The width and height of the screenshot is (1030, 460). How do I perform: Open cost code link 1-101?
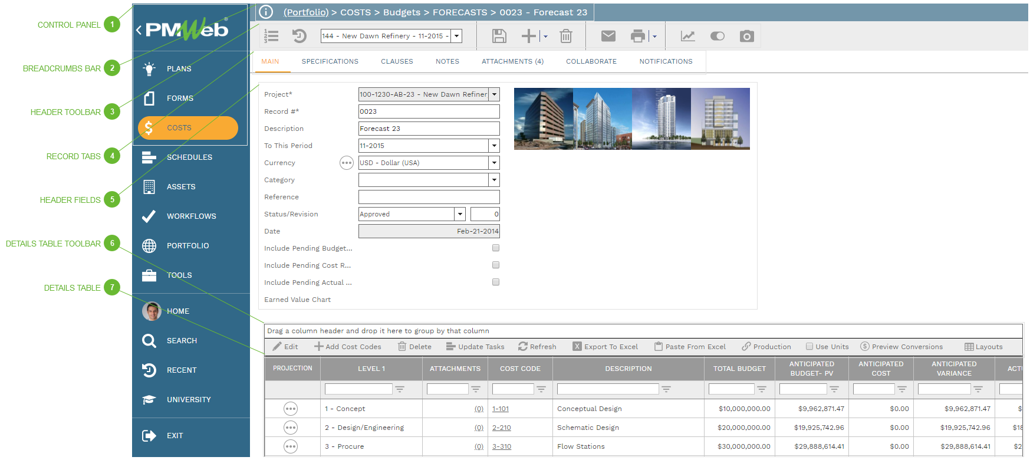[501, 409]
